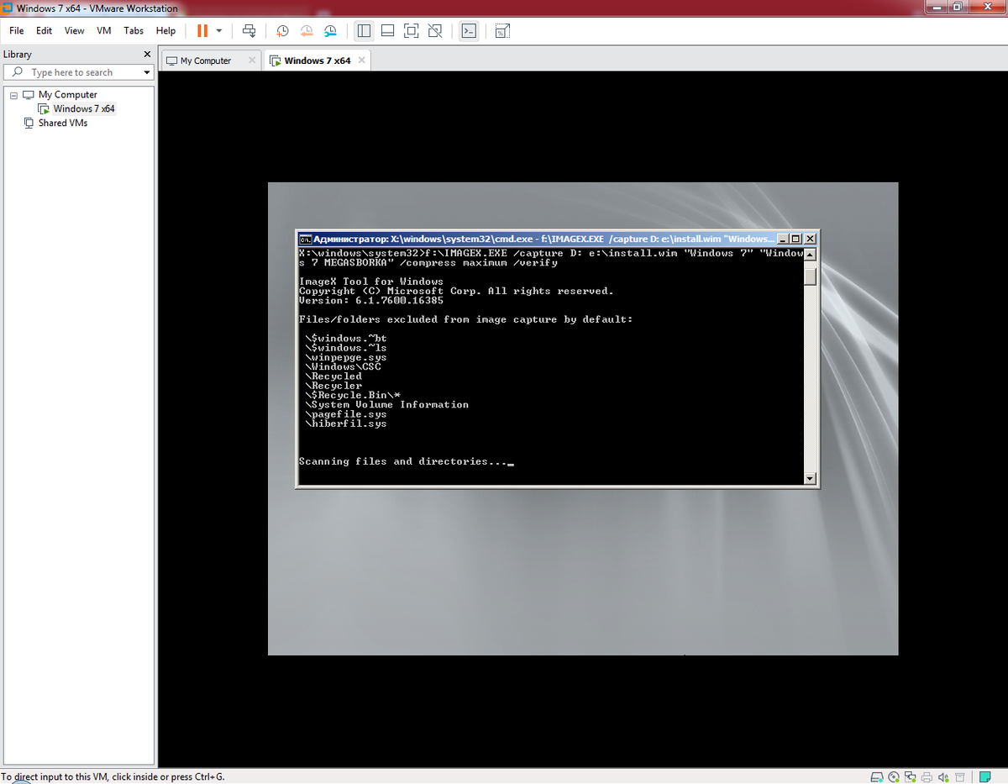Open the power options dropdown arrow
This screenshot has height=784, width=1008.
pyautogui.click(x=219, y=30)
